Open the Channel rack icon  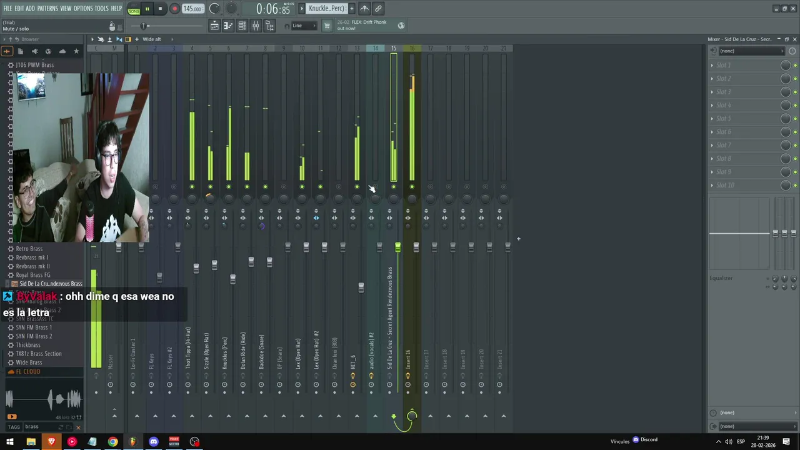(242, 26)
